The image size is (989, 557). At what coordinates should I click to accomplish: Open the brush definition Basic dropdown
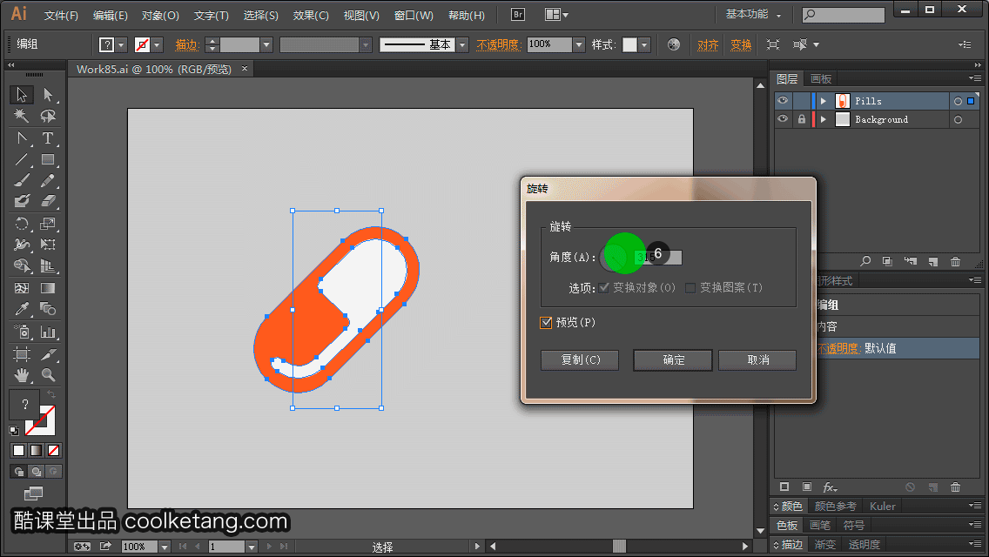point(462,44)
